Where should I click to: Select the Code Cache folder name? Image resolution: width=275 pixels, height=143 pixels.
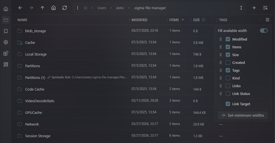pyautogui.click(x=35, y=89)
